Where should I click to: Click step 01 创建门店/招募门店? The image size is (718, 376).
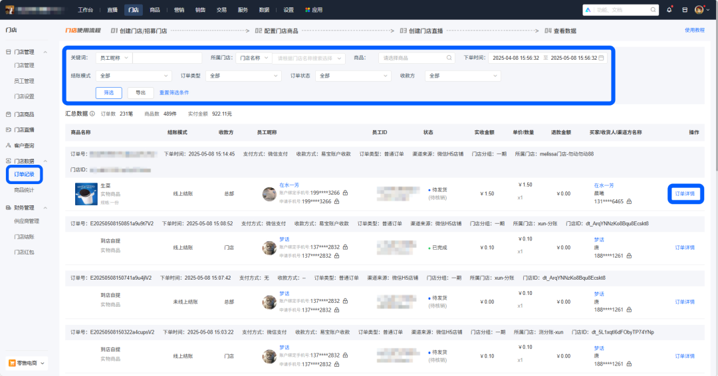point(139,31)
